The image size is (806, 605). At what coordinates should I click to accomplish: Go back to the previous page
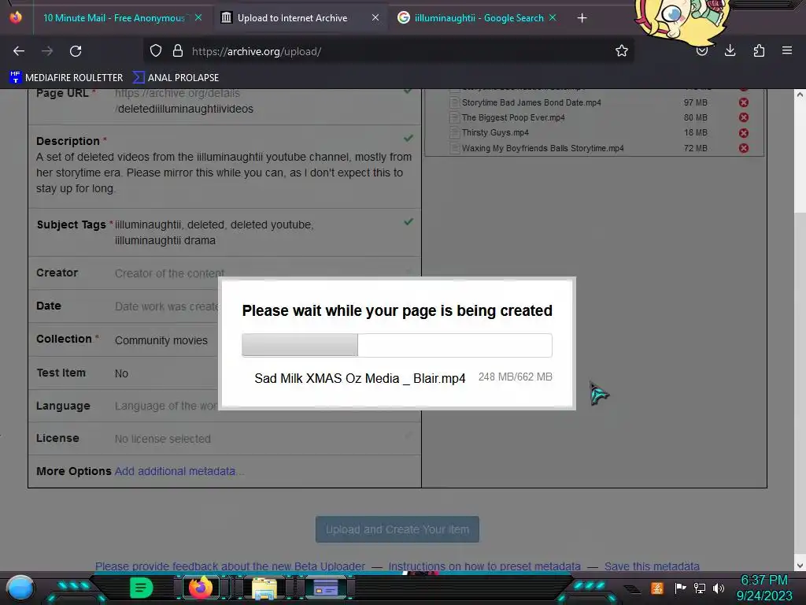pyautogui.click(x=19, y=51)
